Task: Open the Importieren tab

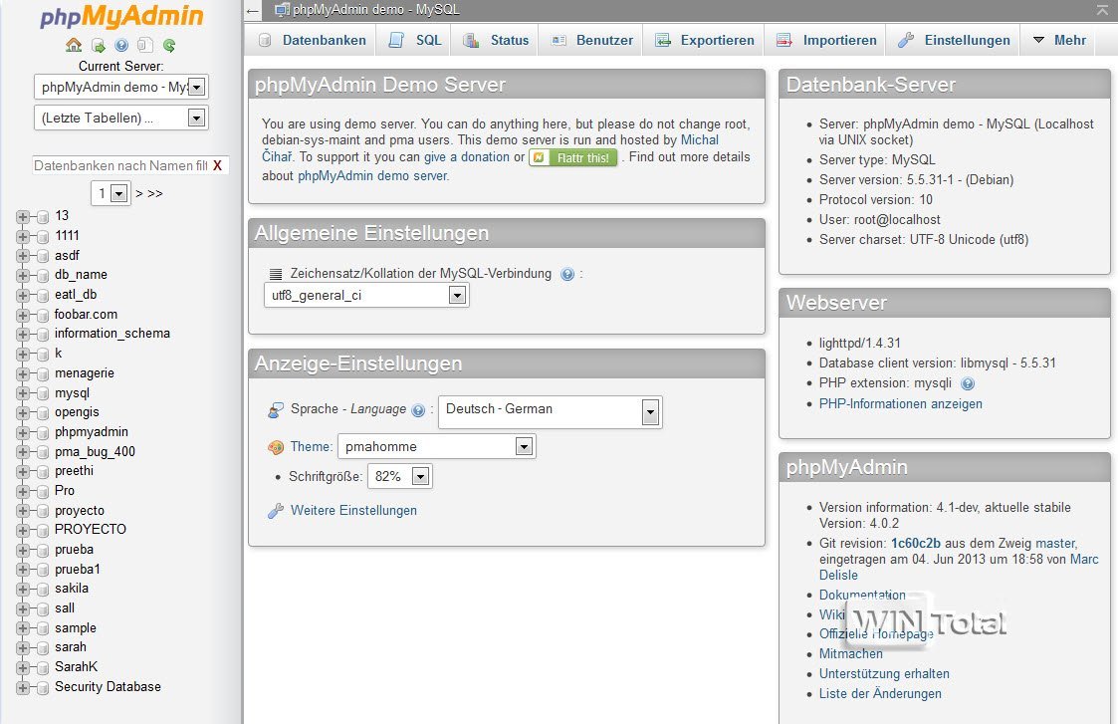Action: (x=826, y=41)
